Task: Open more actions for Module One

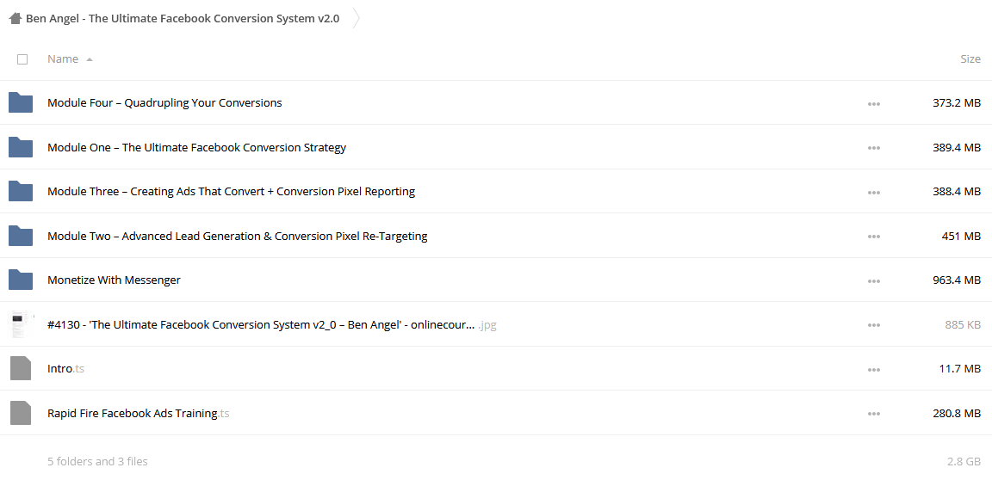Action: (x=874, y=148)
